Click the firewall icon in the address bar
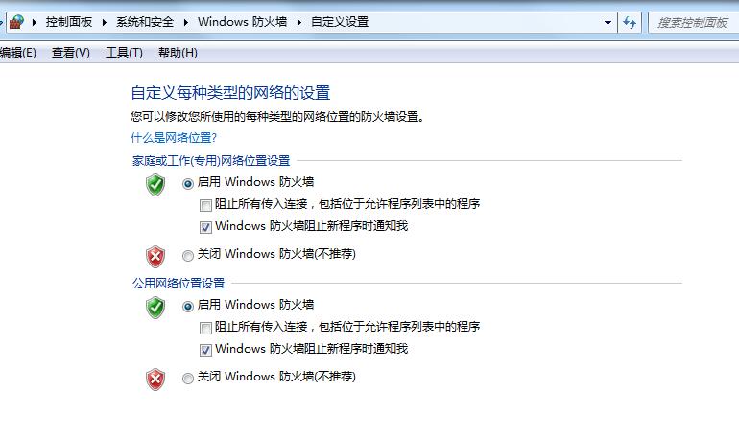Screen dimensions: 739x437 pos(17,22)
